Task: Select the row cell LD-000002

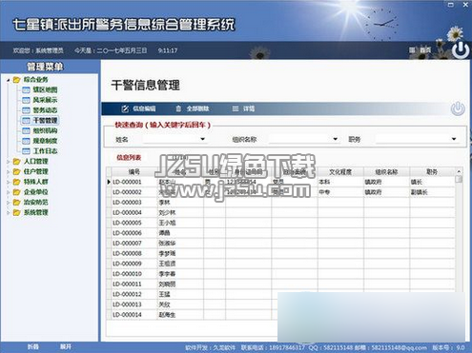Action: pyautogui.click(x=134, y=192)
